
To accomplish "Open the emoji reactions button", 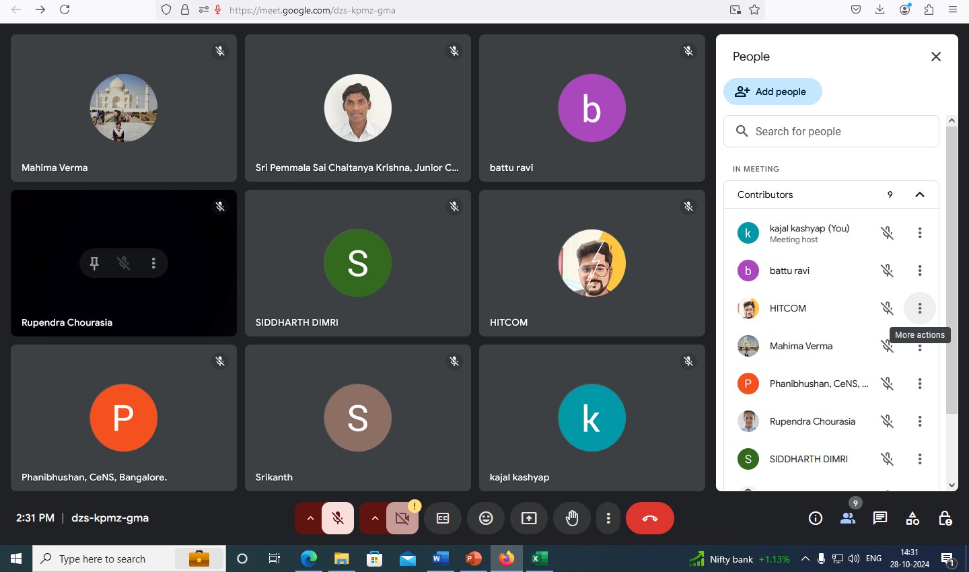I will 486,518.
